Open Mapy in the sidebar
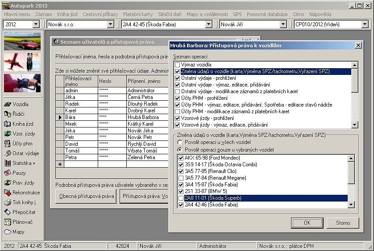 (x=18, y=232)
